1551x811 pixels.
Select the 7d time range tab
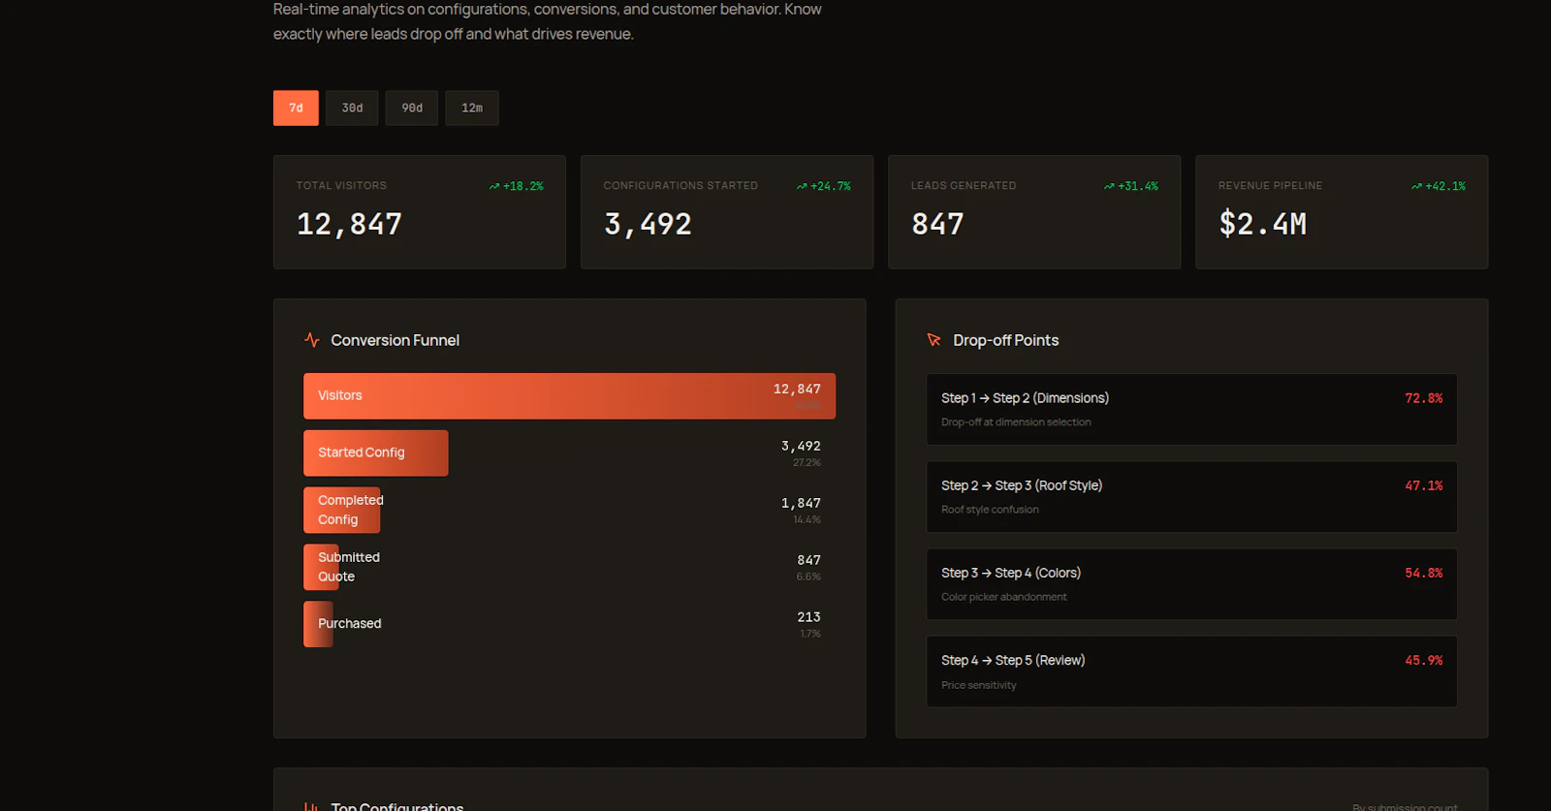[296, 108]
